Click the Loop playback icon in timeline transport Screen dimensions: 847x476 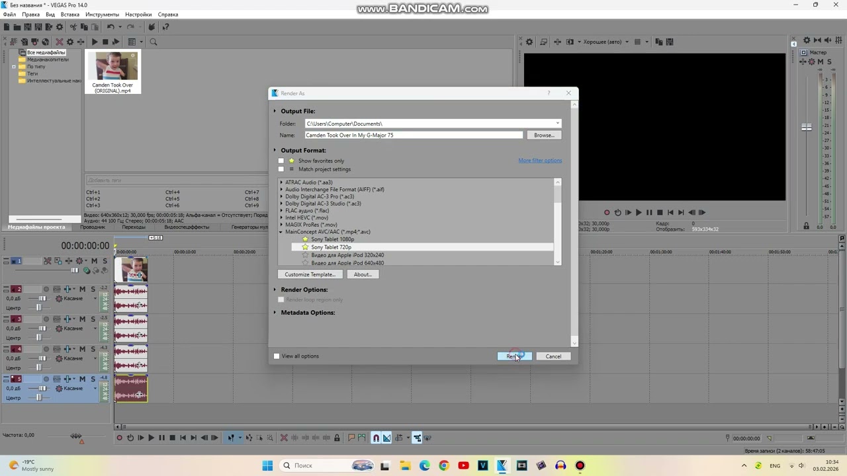[x=130, y=438]
